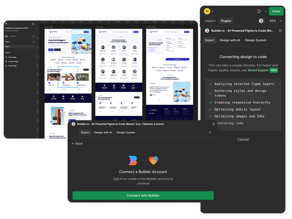Viewport: 292px width, 219px height.
Task: Click 'Analyzing selected figma layers' step
Action: (244, 84)
